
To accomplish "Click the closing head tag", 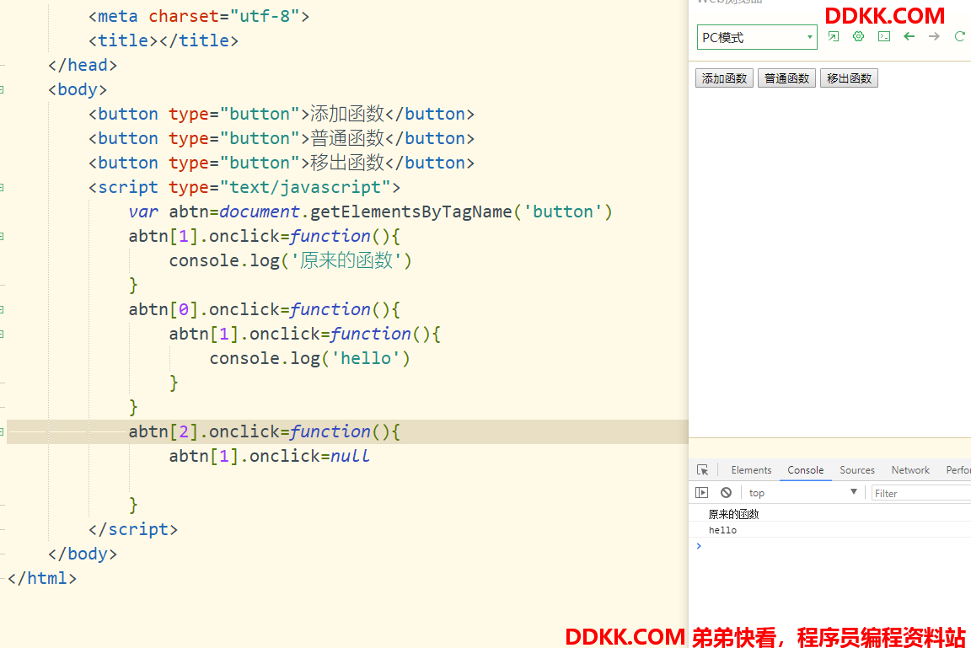I will coord(83,65).
